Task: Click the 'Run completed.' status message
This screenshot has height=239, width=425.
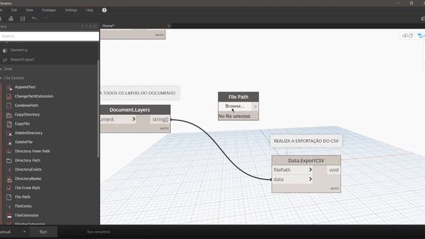Action: pyautogui.click(x=99, y=232)
